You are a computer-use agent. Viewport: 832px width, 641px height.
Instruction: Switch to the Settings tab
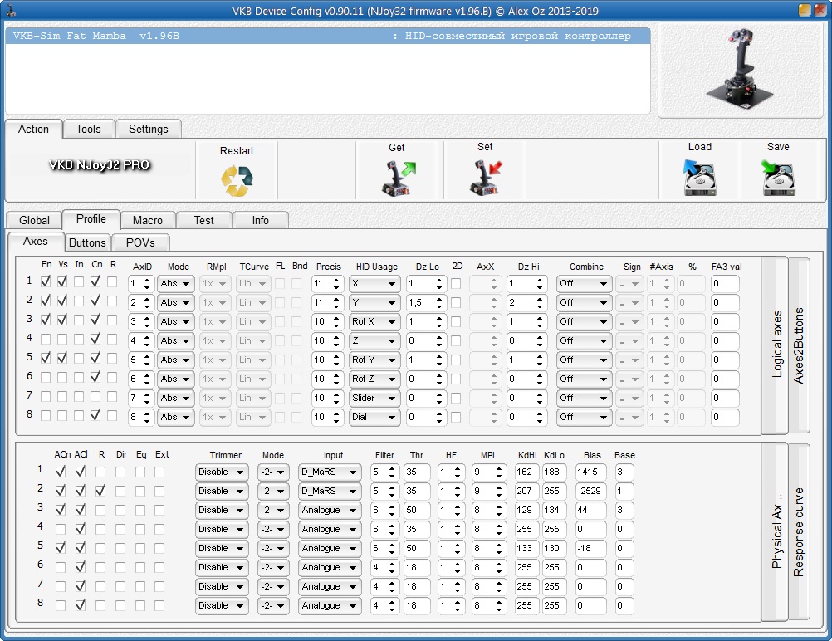point(148,129)
